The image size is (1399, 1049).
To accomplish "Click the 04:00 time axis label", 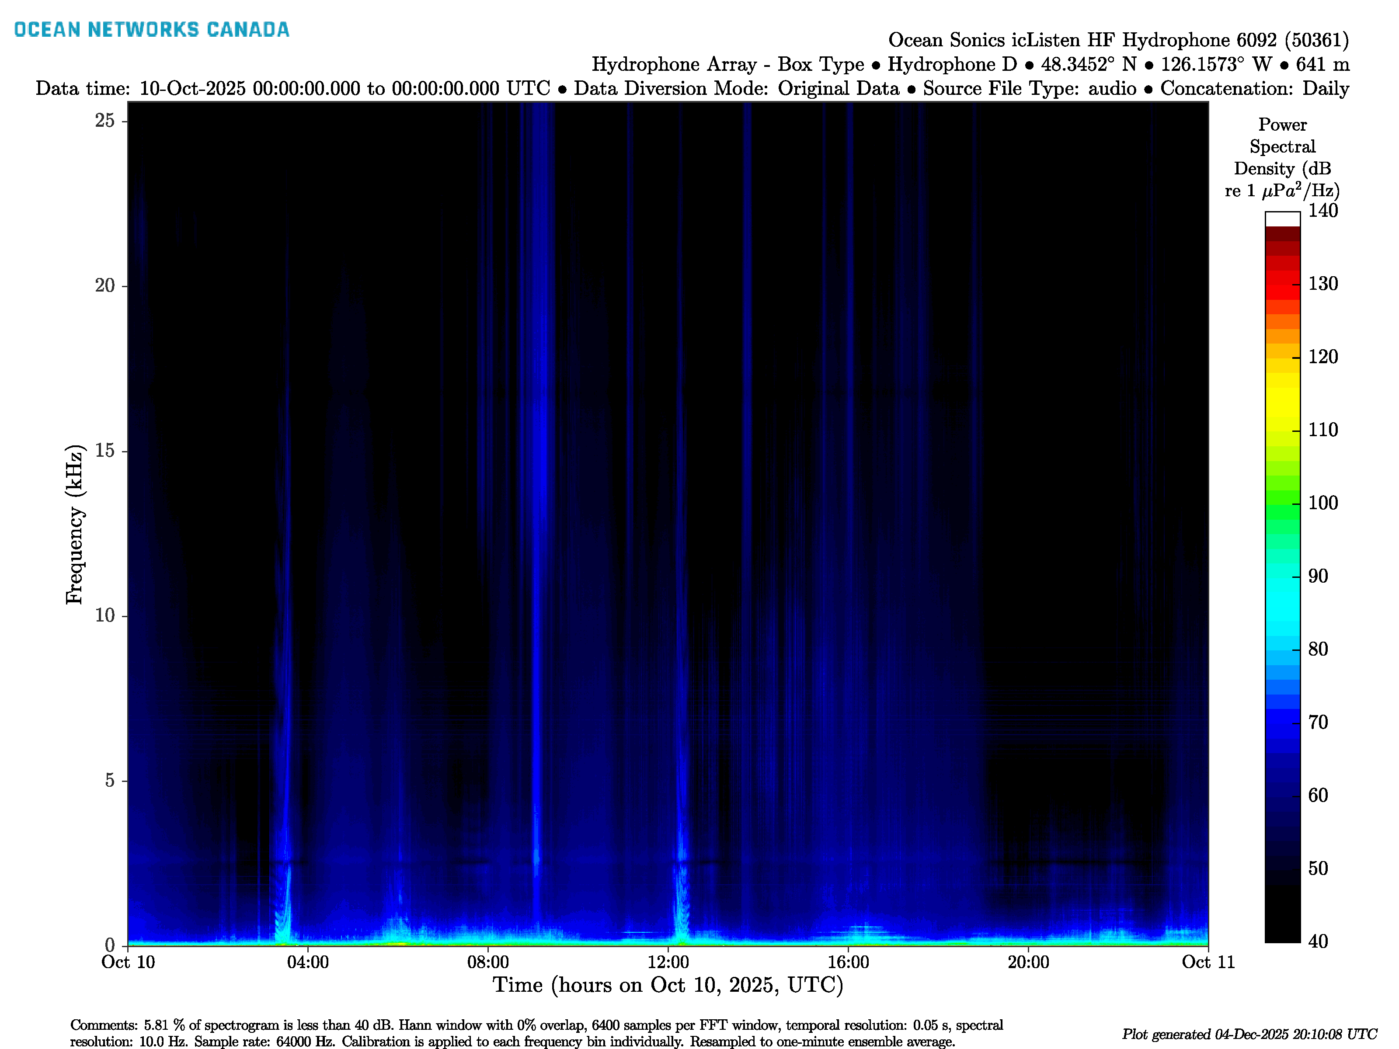I will pos(308,962).
